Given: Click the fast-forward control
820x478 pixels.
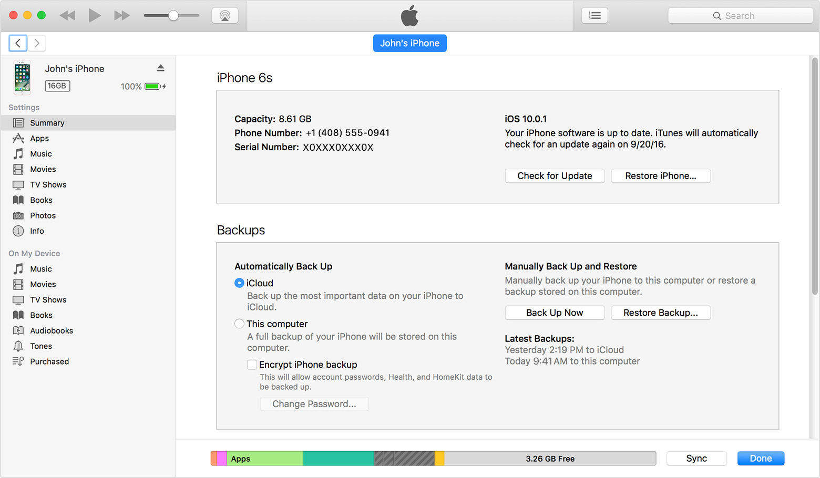Looking at the screenshot, I should coord(122,15).
